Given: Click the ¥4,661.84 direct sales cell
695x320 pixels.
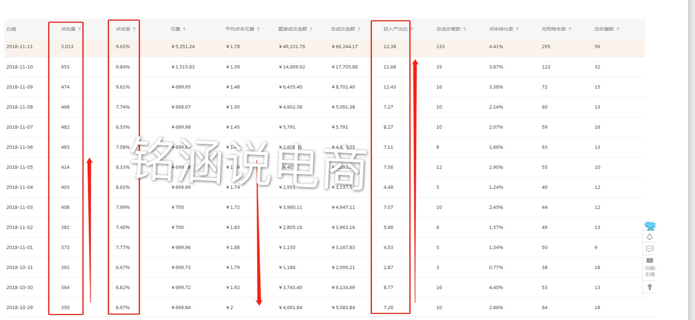Looking at the screenshot, I should pyautogui.click(x=290, y=308).
